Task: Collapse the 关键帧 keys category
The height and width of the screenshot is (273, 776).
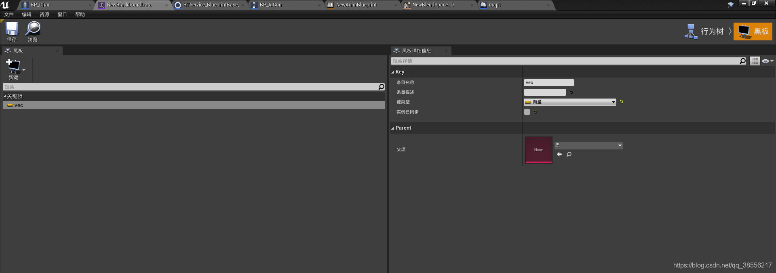Action: click(x=5, y=96)
